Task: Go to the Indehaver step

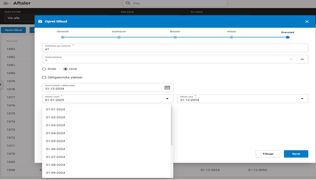Action: [119, 37]
